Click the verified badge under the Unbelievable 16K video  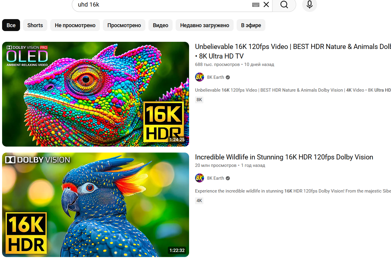click(228, 77)
